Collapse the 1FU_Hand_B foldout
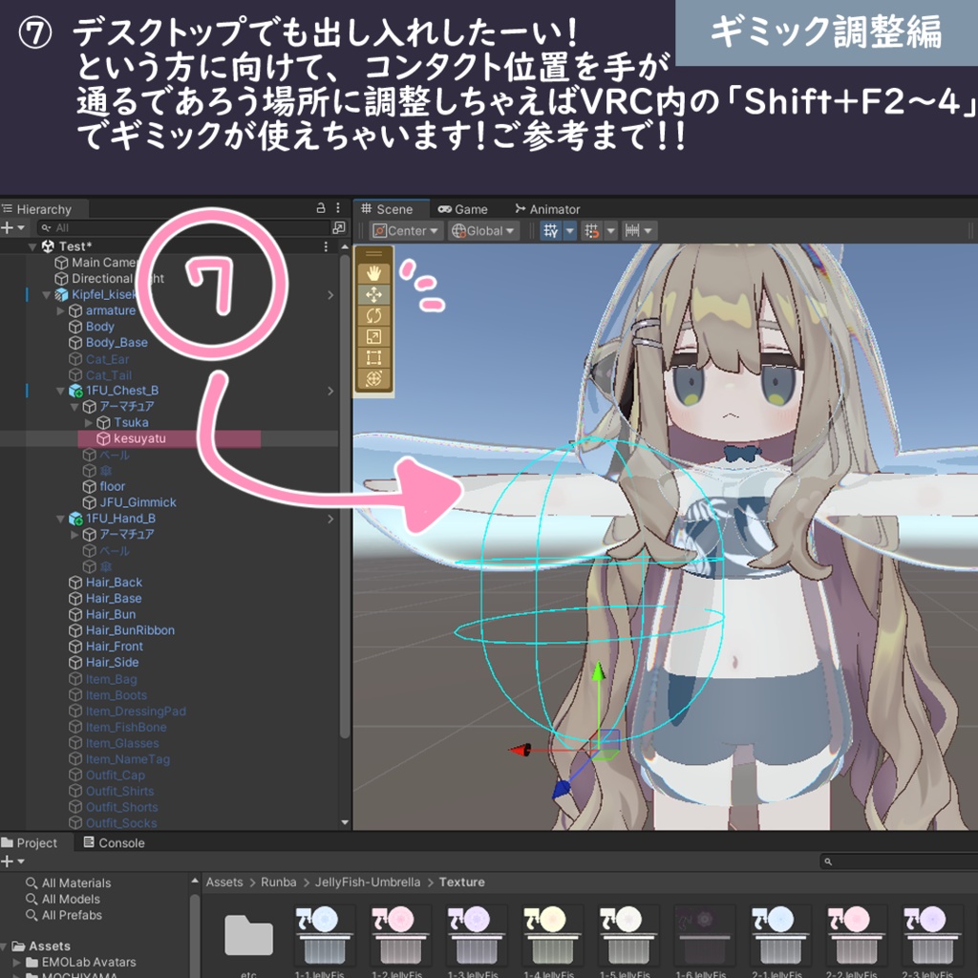 tap(60, 519)
